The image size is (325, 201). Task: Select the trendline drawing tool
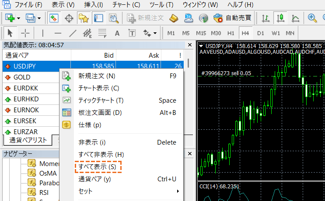[73, 33]
